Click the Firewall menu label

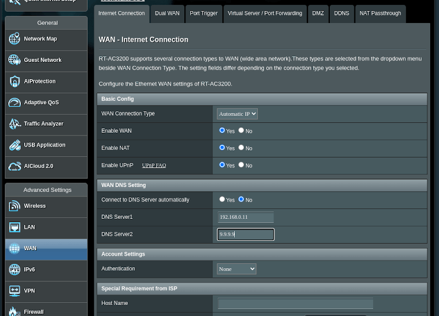coord(34,312)
